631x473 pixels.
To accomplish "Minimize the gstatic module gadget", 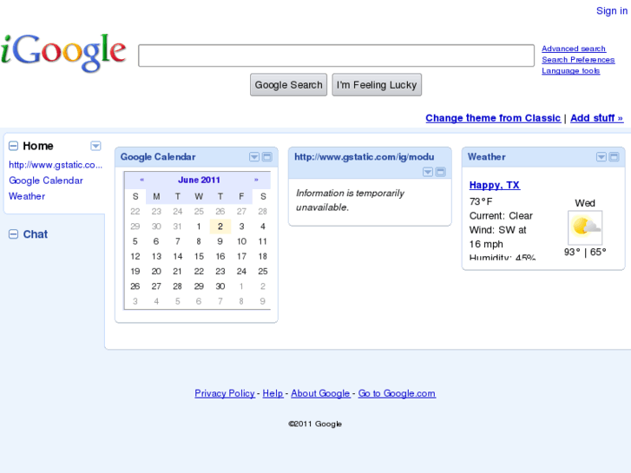I will coord(441,173).
